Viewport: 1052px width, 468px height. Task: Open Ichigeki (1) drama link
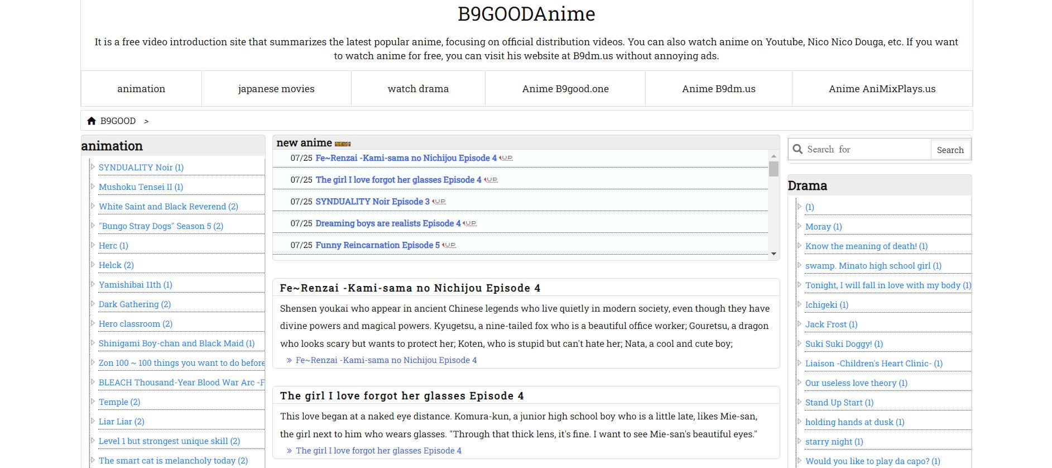[827, 304]
